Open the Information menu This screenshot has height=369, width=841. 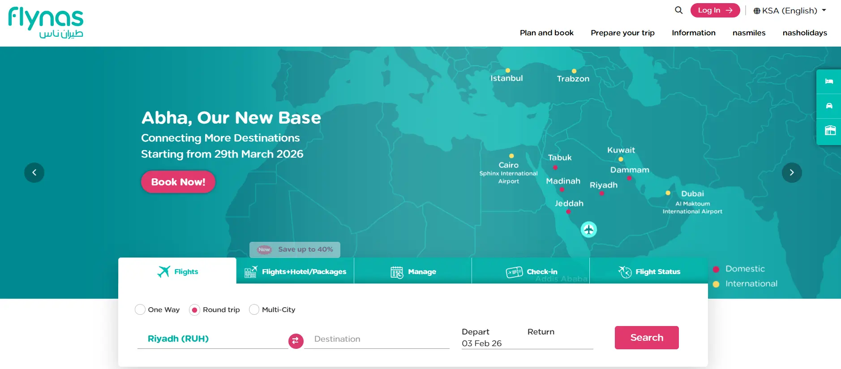pyautogui.click(x=694, y=33)
